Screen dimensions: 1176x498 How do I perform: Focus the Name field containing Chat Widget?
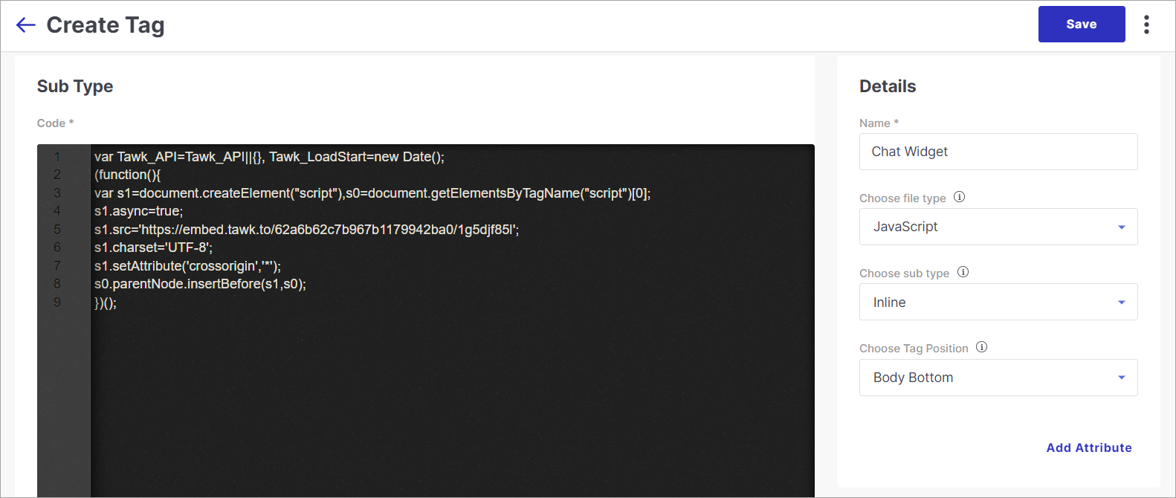[998, 152]
